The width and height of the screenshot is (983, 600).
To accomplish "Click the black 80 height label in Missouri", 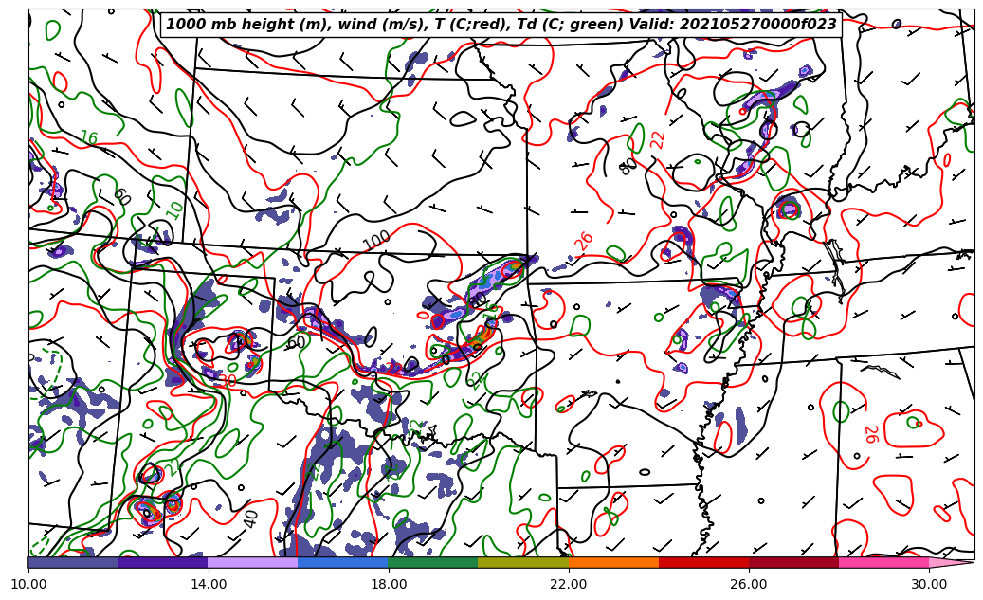I will tap(628, 166).
